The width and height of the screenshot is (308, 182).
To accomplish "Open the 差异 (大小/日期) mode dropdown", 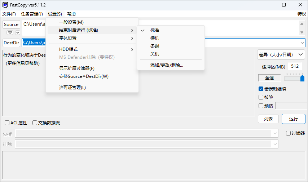I will pos(281,54).
